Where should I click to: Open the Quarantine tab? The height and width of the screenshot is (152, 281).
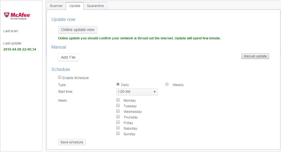(x=95, y=6)
